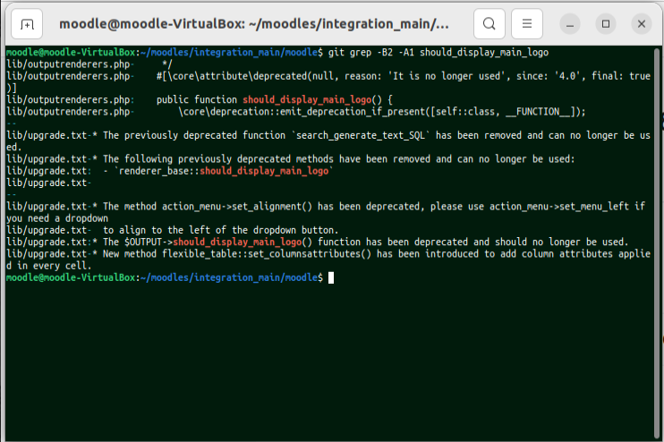The image size is (664, 442).
Task: Minimize the terminal window
Action: [570, 24]
